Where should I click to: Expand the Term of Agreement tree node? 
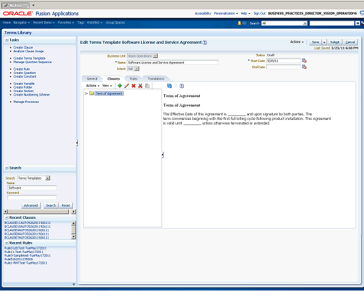click(86, 94)
